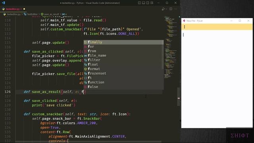
Task: Minimize the VS Code window
Action: pos(158,3)
